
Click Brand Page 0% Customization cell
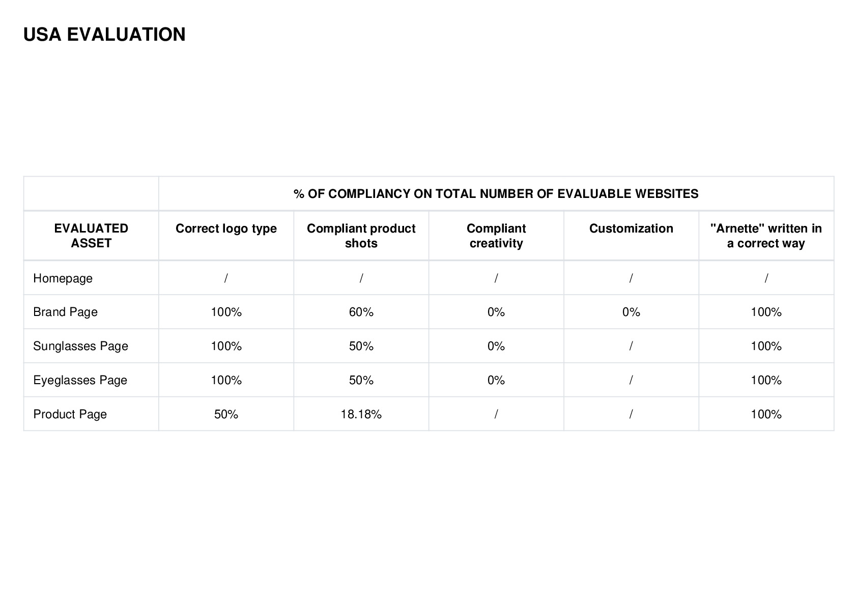[x=631, y=312]
